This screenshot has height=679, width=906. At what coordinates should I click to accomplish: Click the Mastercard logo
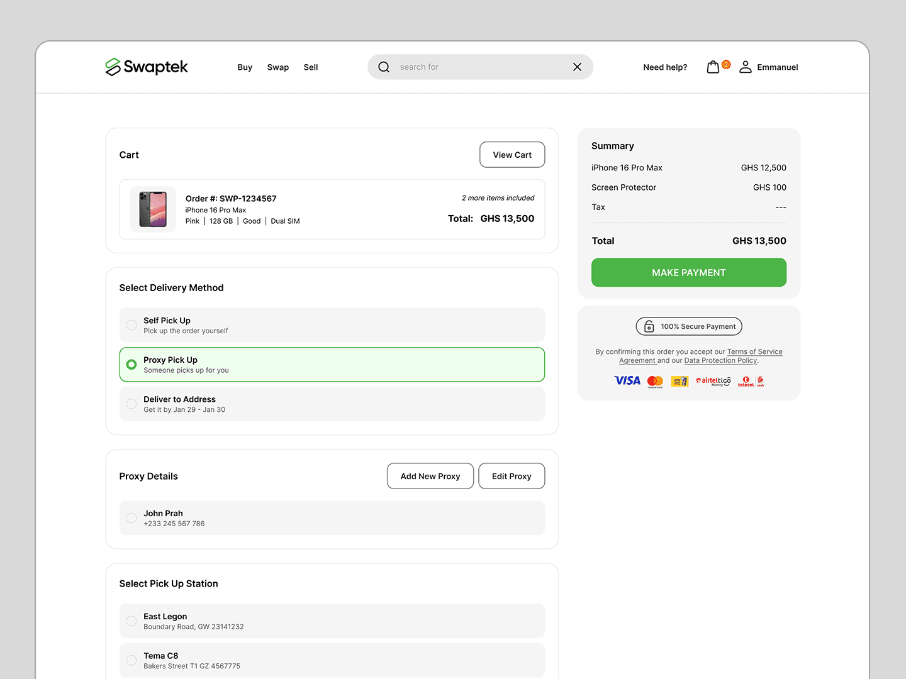pyautogui.click(x=655, y=382)
